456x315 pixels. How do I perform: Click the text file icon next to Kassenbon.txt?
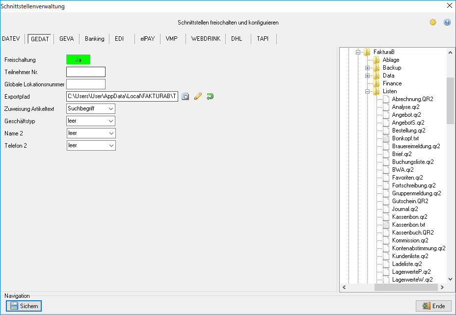click(x=386, y=225)
